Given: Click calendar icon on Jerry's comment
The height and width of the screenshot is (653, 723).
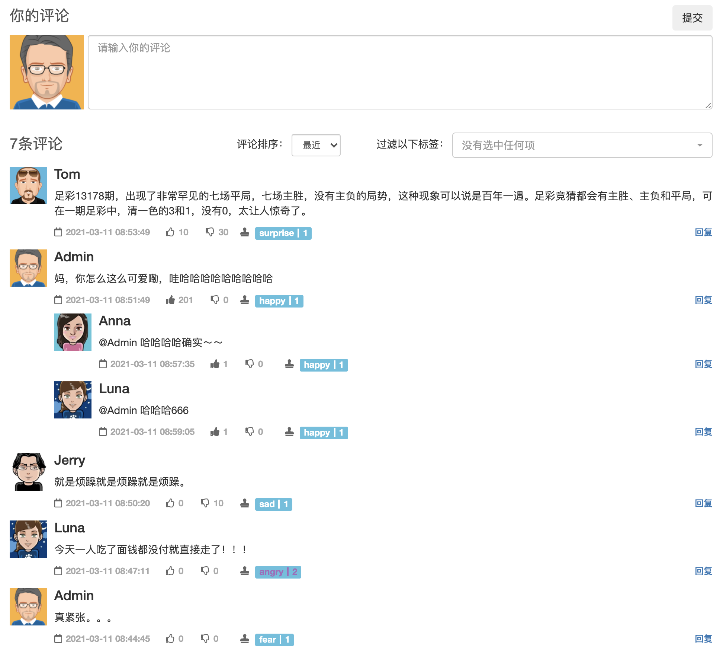Looking at the screenshot, I should coord(58,503).
